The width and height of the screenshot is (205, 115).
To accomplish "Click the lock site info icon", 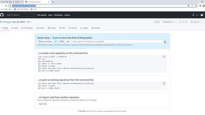I will pos(11,6).
